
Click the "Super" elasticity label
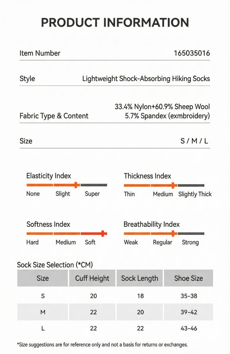click(92, 194)
